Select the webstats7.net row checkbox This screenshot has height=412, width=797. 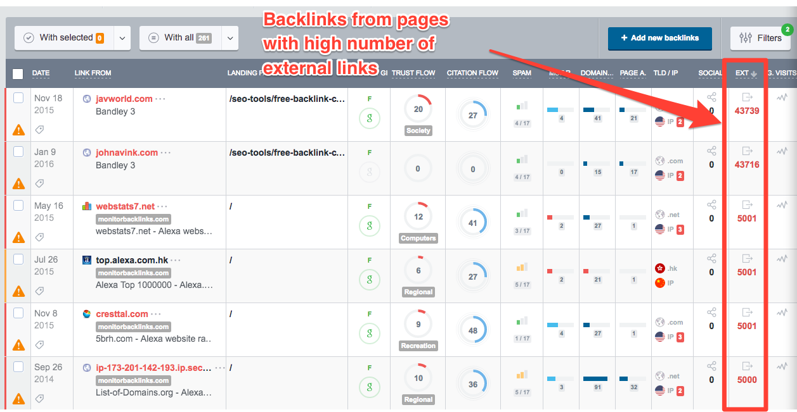[x=18, y=205]
